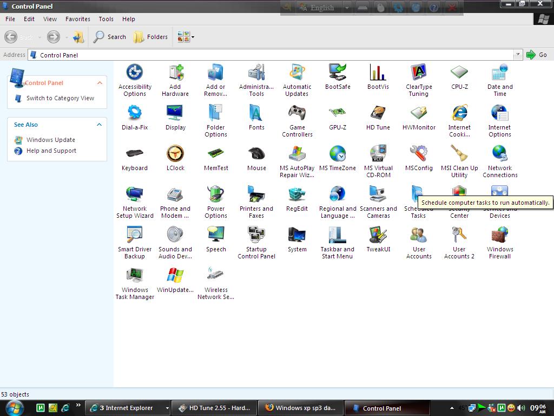Open Network Setup Wizard icon
This screenshot has width=554, height=416.
tap(135, 194)
